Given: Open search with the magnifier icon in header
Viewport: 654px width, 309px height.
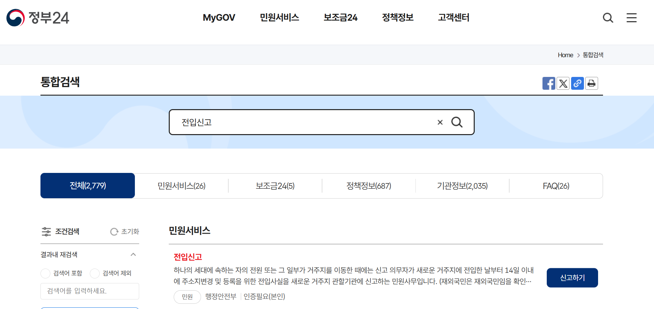Looking at the screenshot, I should coord(608,18).
